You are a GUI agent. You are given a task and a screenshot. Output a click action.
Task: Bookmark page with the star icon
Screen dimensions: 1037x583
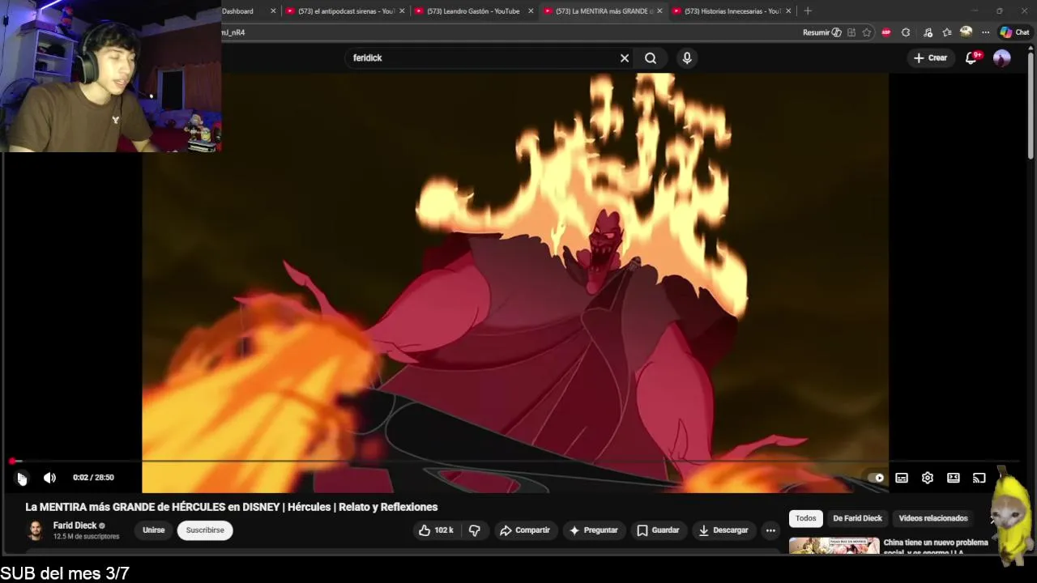(867, 32)
